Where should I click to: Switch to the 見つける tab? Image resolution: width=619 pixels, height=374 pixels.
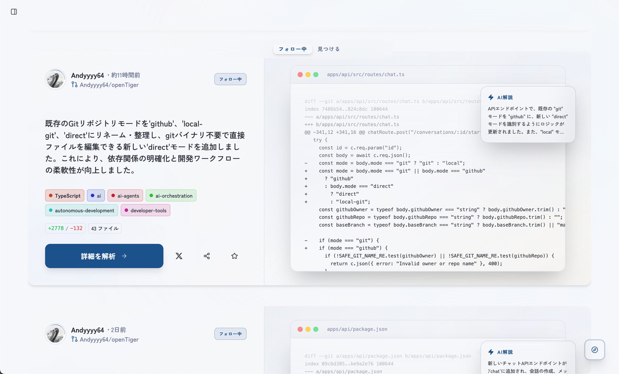click(329, 49)
